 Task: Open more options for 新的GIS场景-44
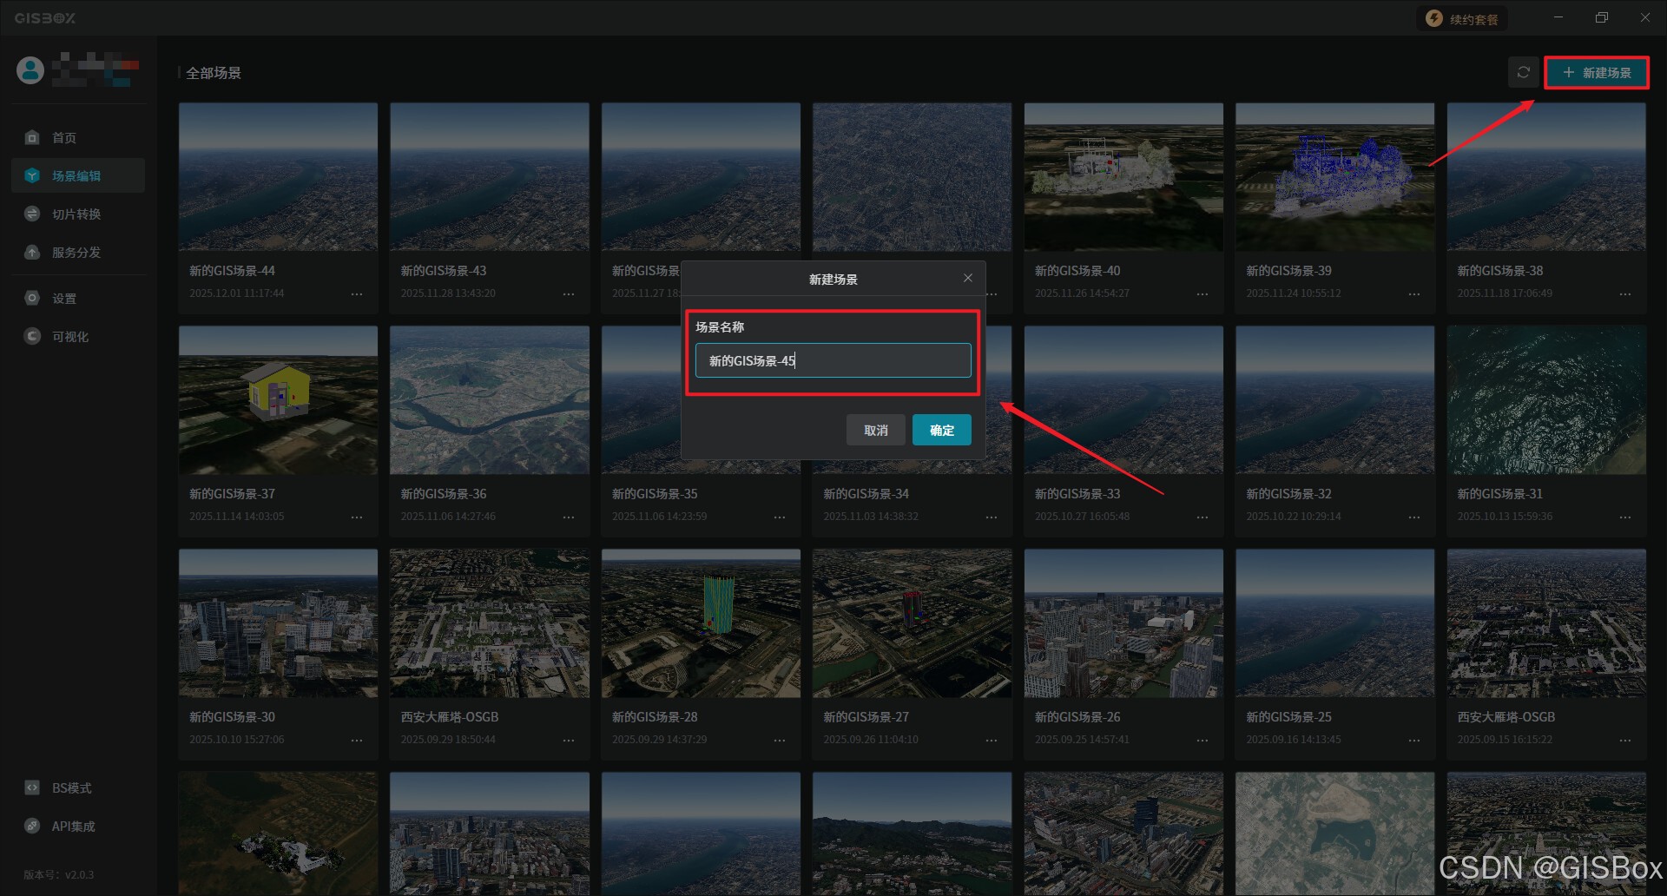357,294
